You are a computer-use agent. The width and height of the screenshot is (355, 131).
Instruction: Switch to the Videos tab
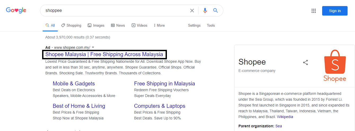click(x=139, y=26)
